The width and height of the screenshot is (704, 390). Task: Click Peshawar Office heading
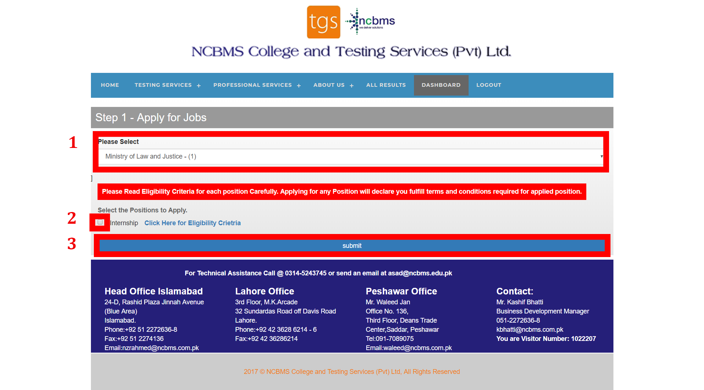click(401, 291)
